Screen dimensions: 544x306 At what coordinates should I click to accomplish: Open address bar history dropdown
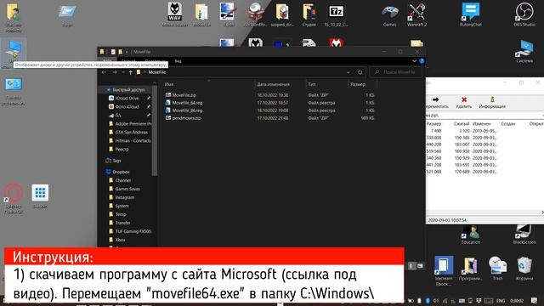point(348,72)
